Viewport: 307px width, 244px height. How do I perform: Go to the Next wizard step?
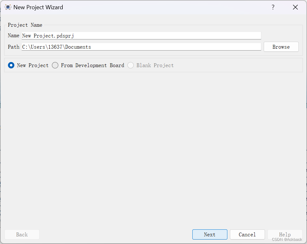coord(210,234)
